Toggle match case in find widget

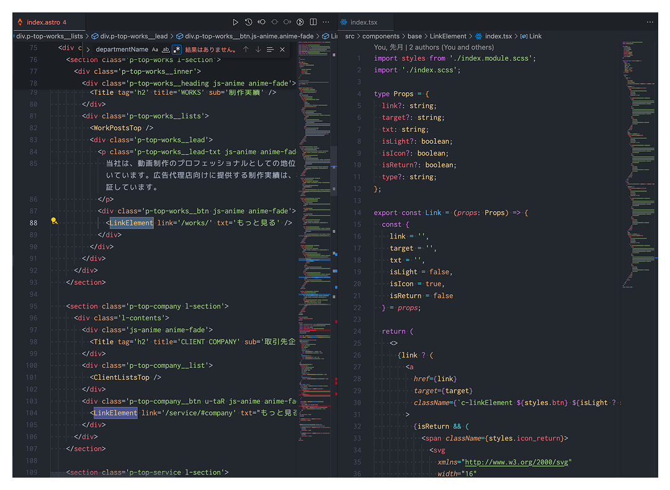point(155,50)
